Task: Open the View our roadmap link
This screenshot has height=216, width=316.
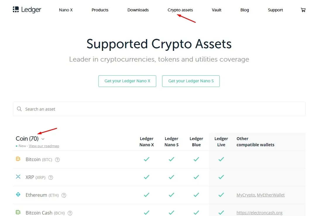Action: click(44, 146)
